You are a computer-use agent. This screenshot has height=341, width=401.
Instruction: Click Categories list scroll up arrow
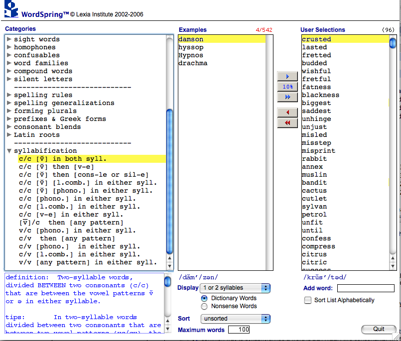(169, 258)
